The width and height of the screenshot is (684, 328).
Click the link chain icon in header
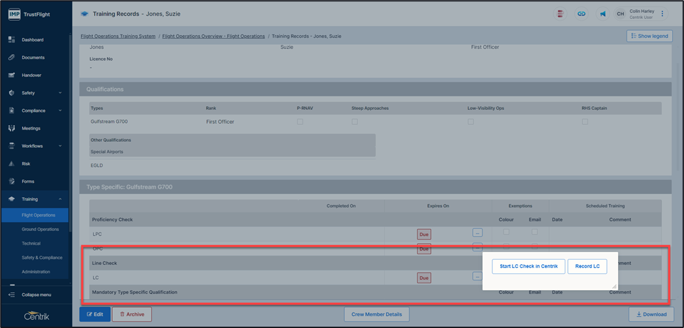tap(581, 14)
